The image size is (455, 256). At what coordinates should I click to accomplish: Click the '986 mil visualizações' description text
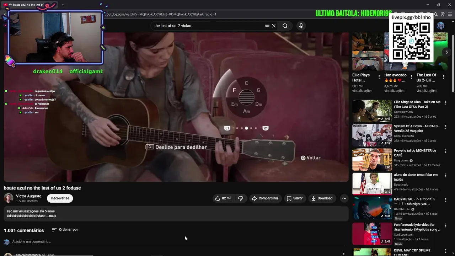click(22, 211)
